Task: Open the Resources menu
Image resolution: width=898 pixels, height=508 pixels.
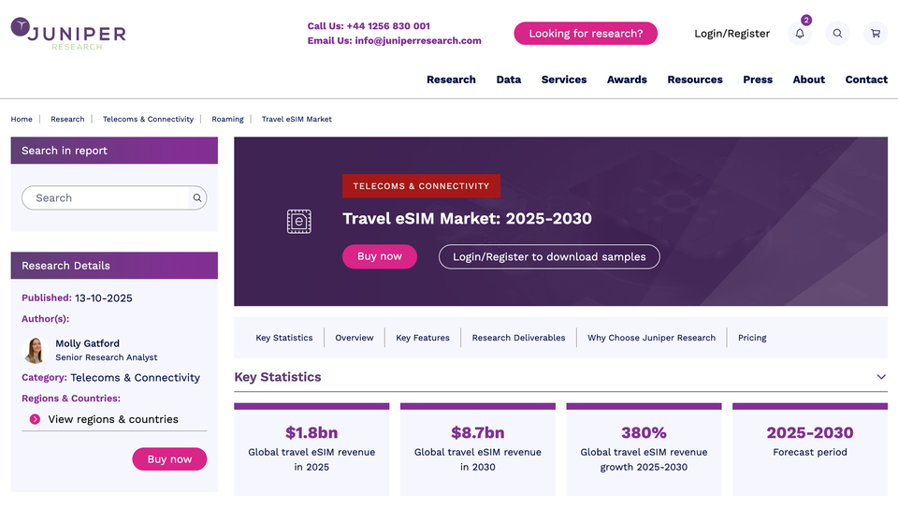Action: (x=695, y=80)
